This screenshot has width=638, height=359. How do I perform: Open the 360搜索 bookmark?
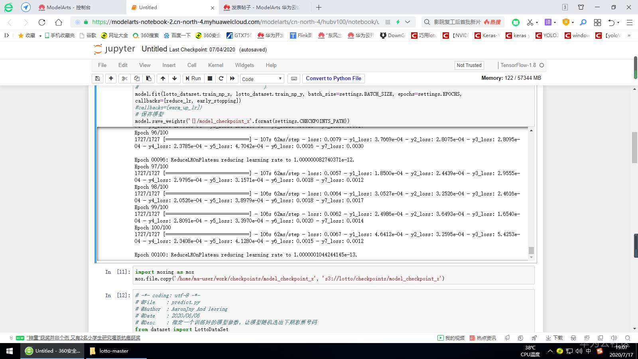(x=146, y=36)
